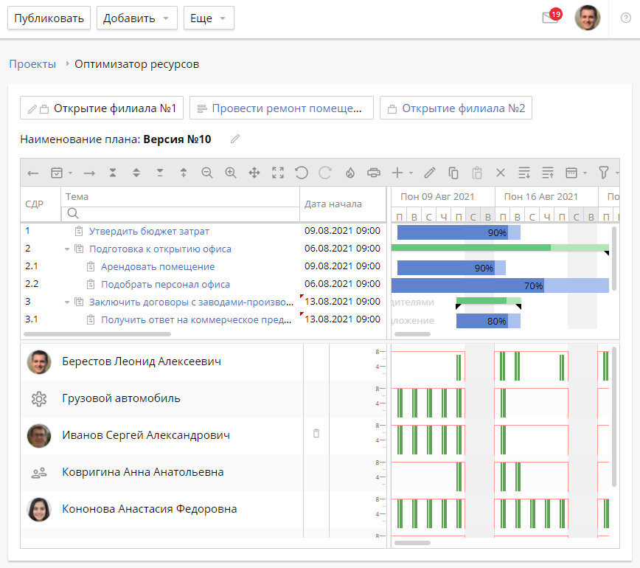Highlight the critical path with the flame icon
This screenshot has height=568, width=640.
[x=349, y=173]
